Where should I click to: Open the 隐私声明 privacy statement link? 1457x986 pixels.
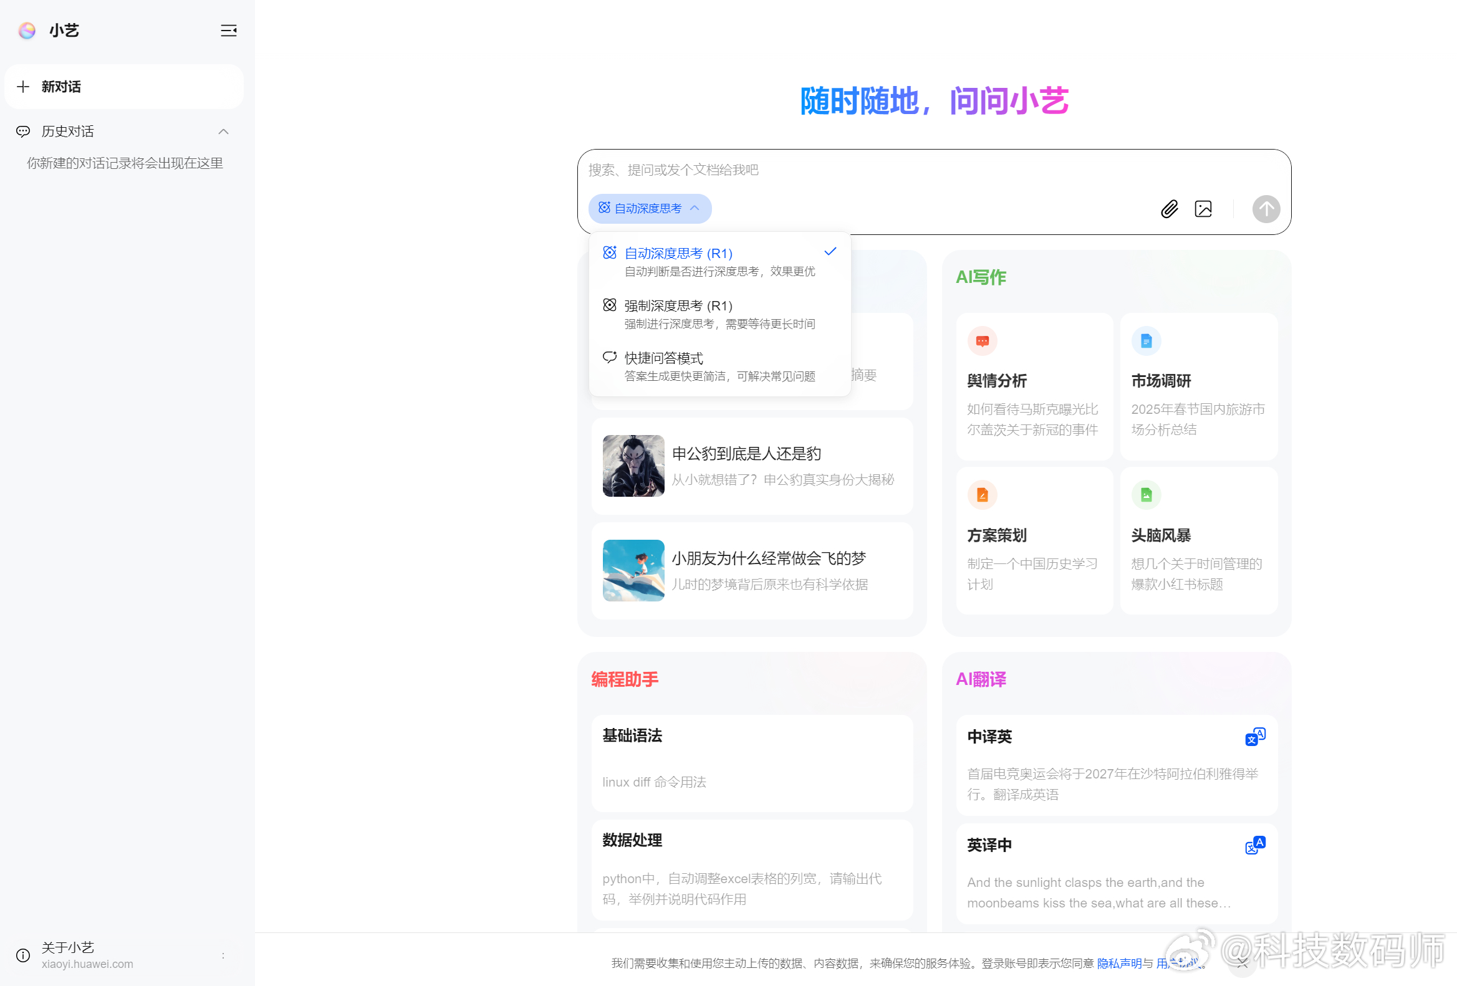[x=1119, y=963]
